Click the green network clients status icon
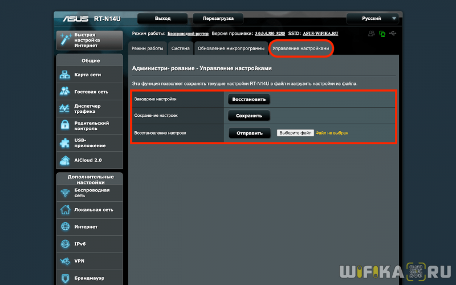The width and height of the screenshot is (456, 285). click(x=382, y=34)
